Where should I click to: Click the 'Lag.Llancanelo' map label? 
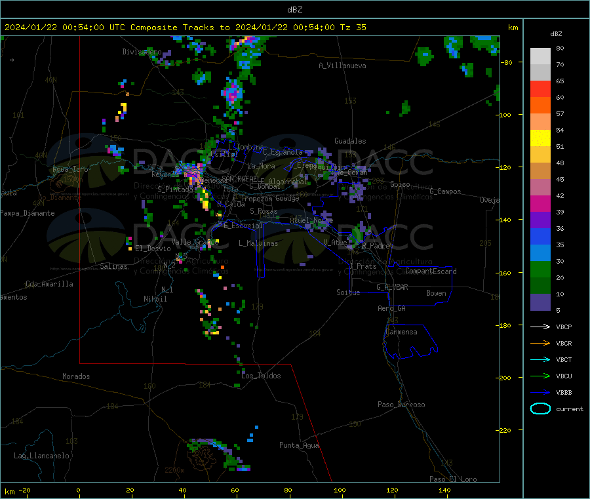[41, 456]
